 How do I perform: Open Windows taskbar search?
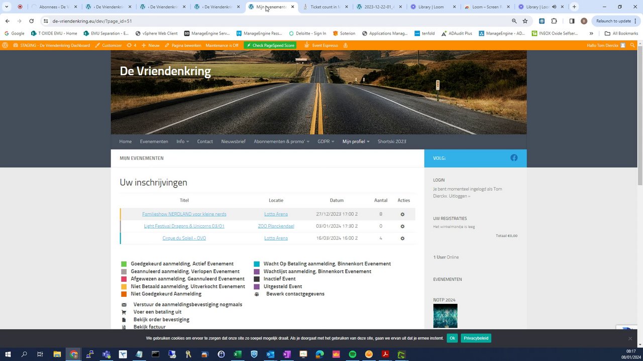point(24,354)
